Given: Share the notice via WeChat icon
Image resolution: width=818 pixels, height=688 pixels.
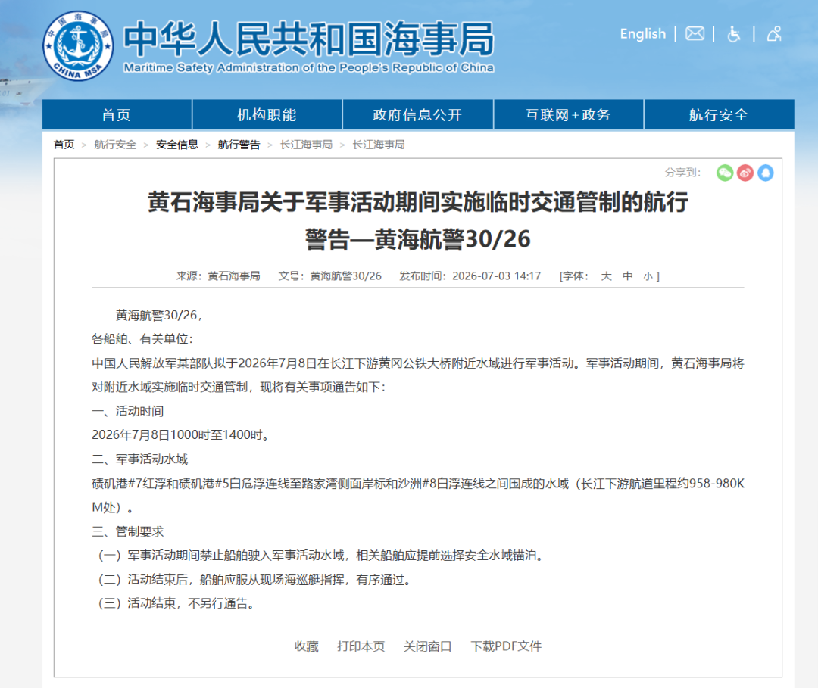Looking at the screenshot, I should [x=725, y=173].
